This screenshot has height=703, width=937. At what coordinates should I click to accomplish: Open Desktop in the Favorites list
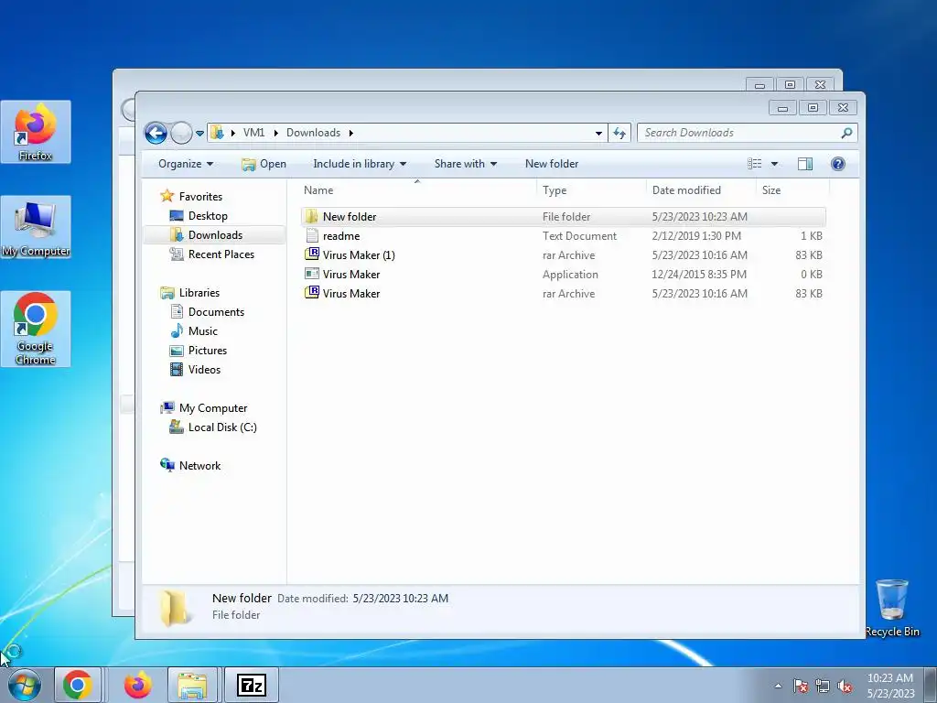[x=208, y=216]
